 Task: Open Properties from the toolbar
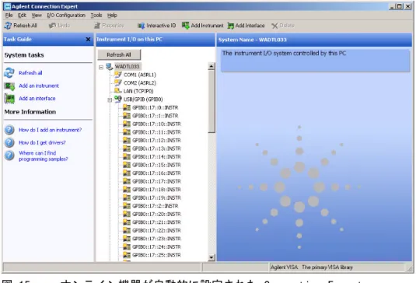point(109,26)
